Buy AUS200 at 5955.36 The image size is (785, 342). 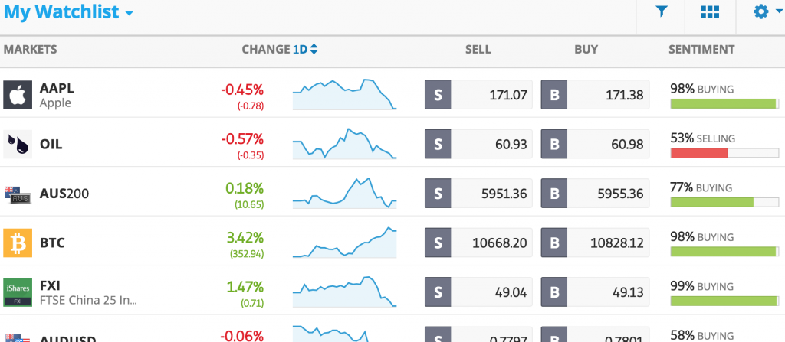[x=595, y=194]
